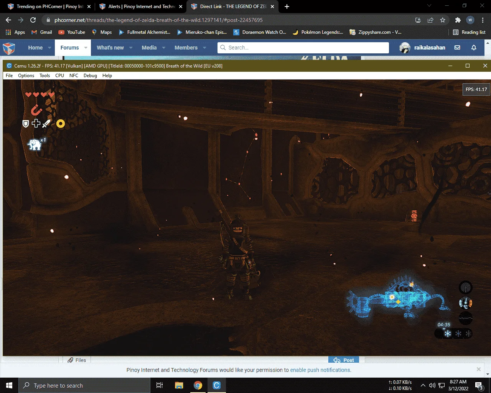Open the Fullmetal Alchemist bookmark

[144, 32]
